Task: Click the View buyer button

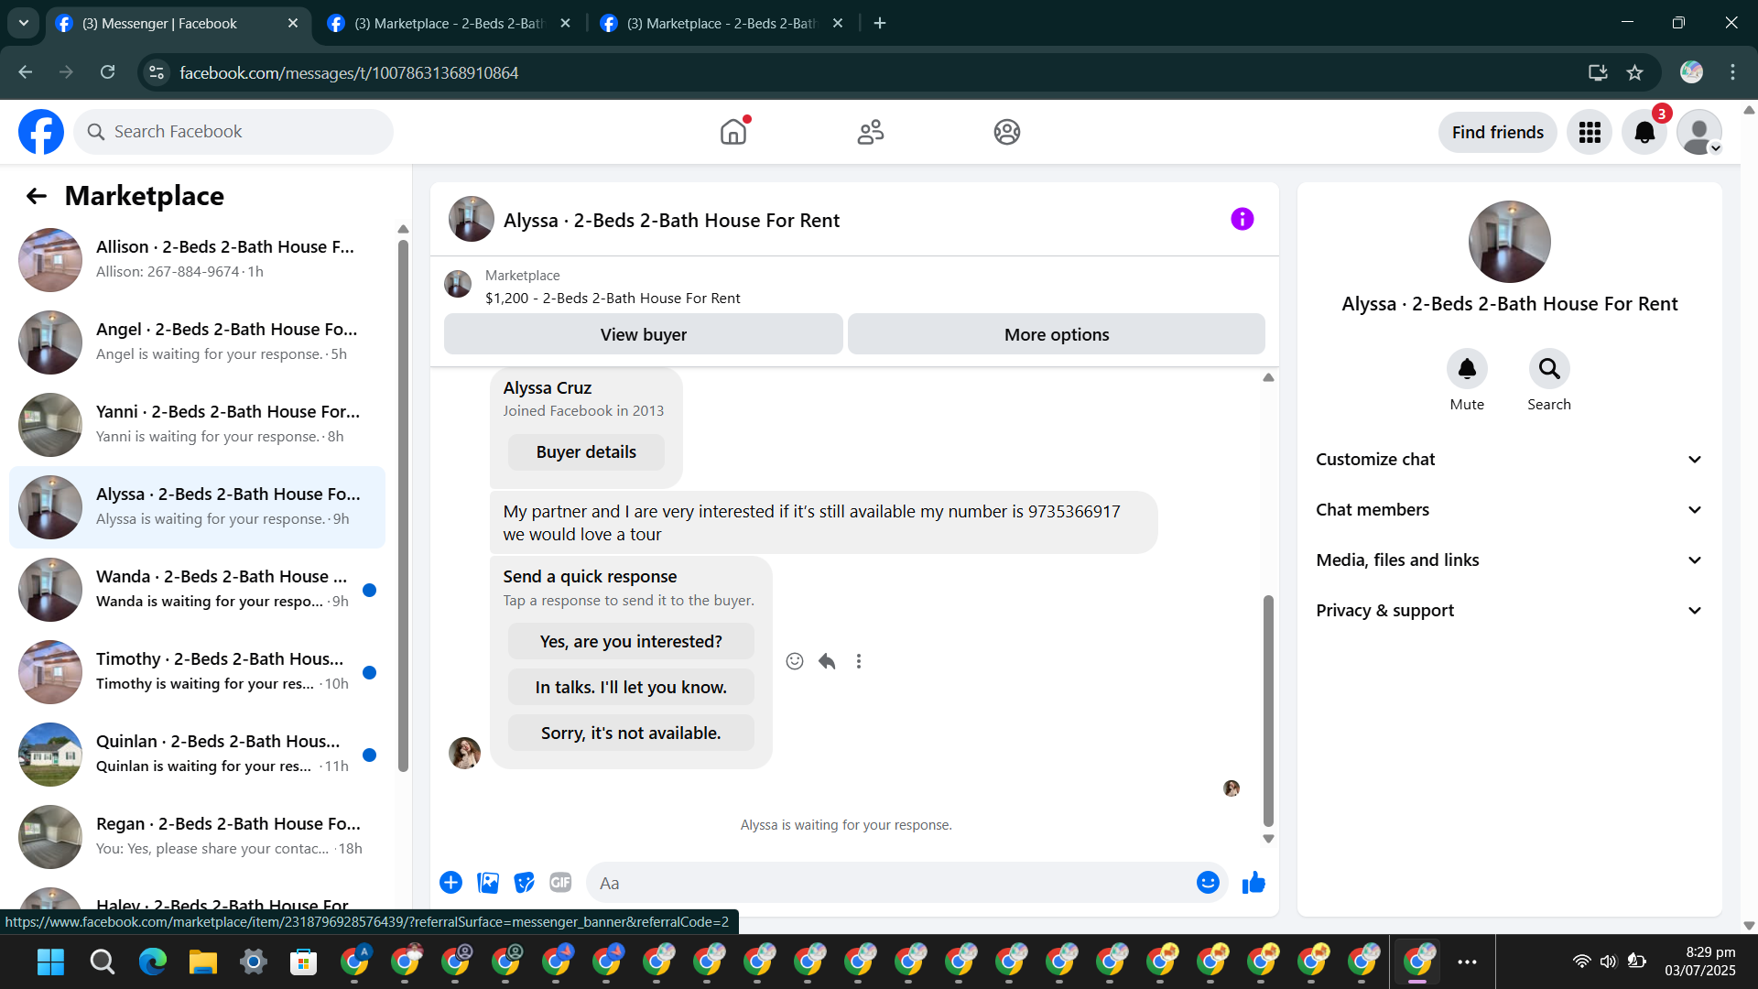Action: click(x=643, y=335)
